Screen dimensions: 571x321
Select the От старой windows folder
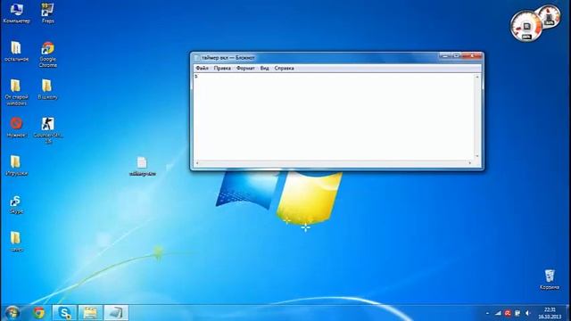click(x=16, y=93)
